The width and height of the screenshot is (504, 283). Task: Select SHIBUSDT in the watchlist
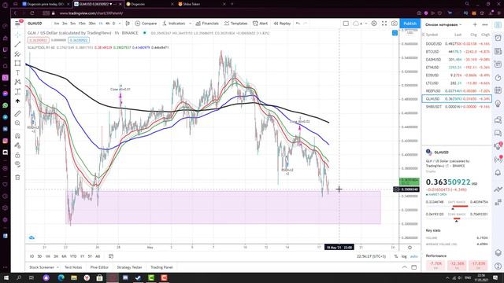[x=457, y=107]
